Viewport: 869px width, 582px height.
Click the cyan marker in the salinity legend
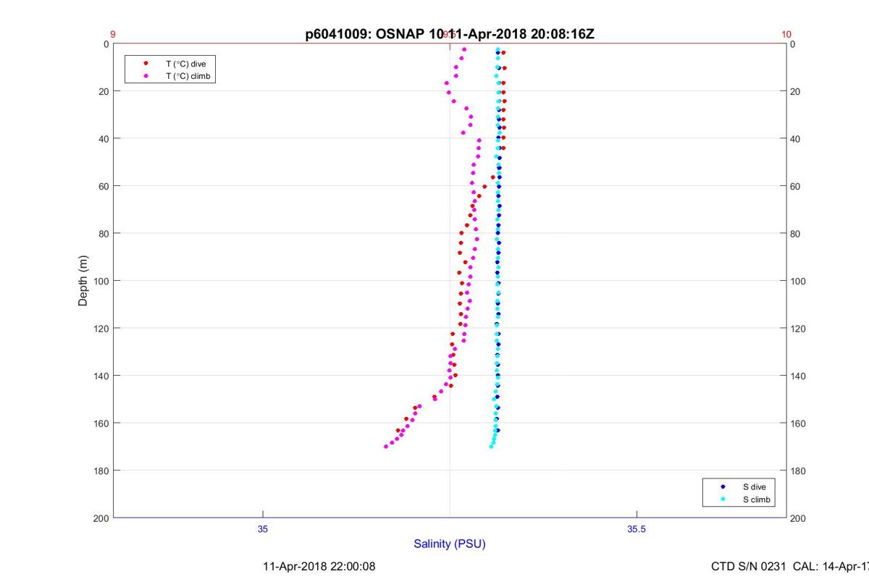point(723,499)
